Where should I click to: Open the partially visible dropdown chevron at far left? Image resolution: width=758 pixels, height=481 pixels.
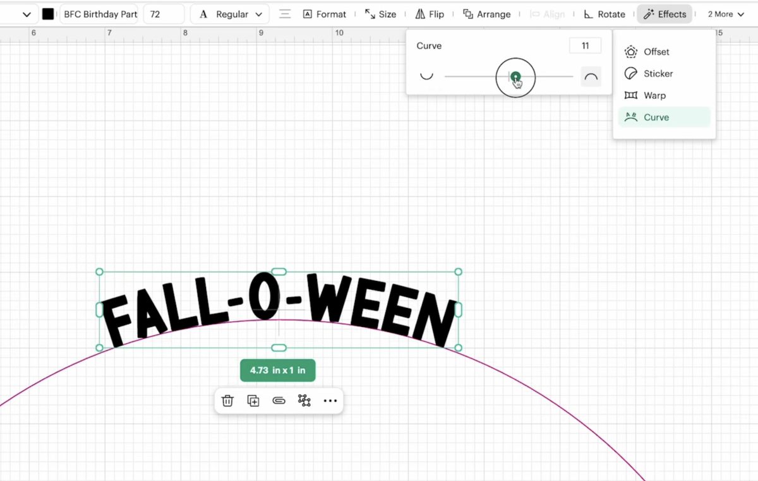tap(27, 14)
